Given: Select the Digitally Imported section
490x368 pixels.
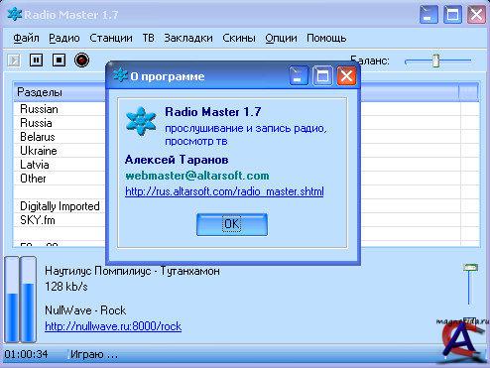Looking at the screenshot, I should pos(60,206).
